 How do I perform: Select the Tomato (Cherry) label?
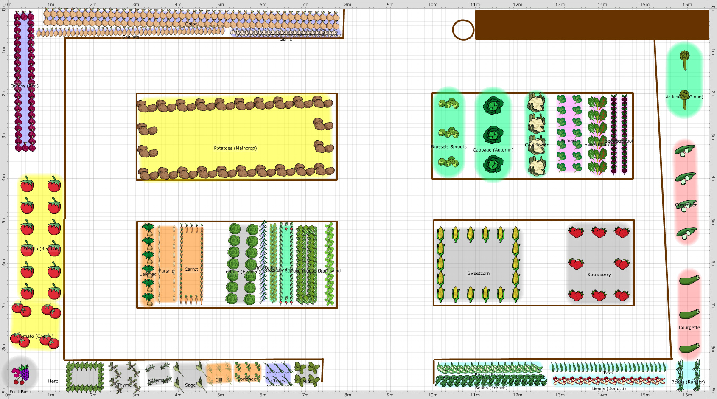click(35, 336)
